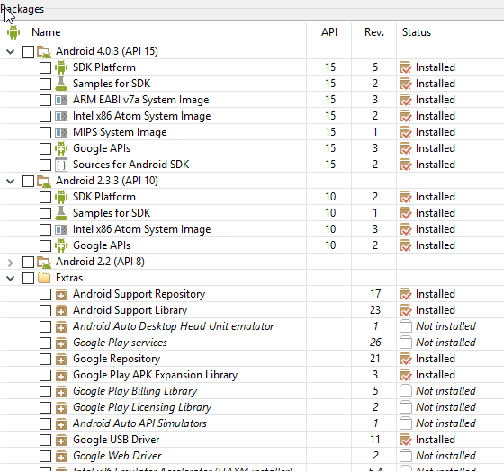
Task: Select the Android Support Library row text
Action: (130, 310)
